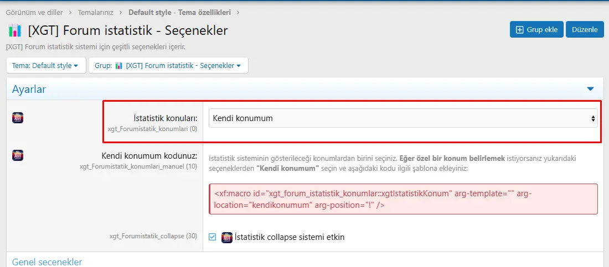Collapse the Ayarlar section with the triangle
Image resolution: width=609 pixels, height=267 pixels.
[590, 89]
